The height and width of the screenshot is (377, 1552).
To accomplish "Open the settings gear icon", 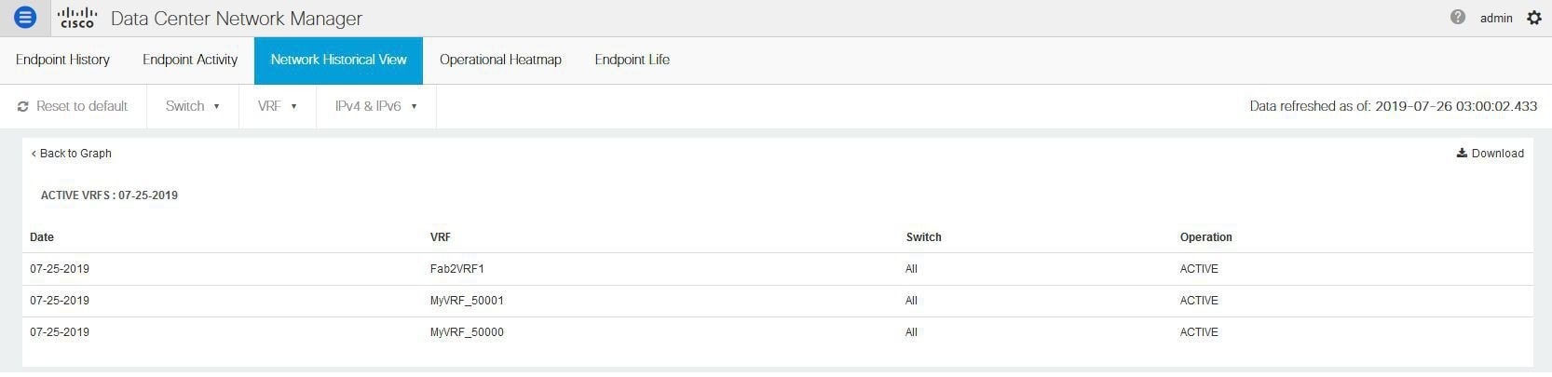I will [x=1534, y=18].
